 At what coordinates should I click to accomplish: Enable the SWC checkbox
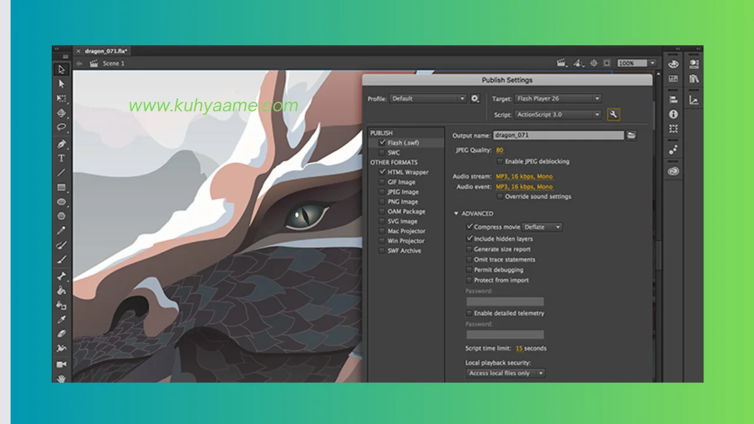coord(382,153)
